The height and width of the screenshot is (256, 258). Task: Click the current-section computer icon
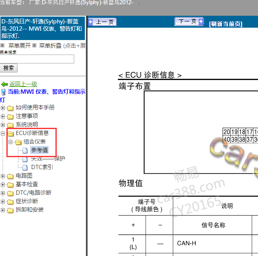point(3,92)
